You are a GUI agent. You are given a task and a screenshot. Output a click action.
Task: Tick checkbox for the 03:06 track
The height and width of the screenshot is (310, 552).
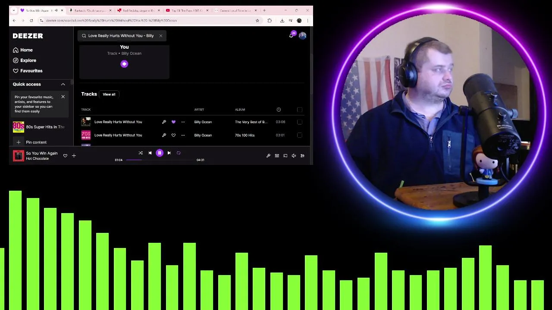(x=300, y=122)
